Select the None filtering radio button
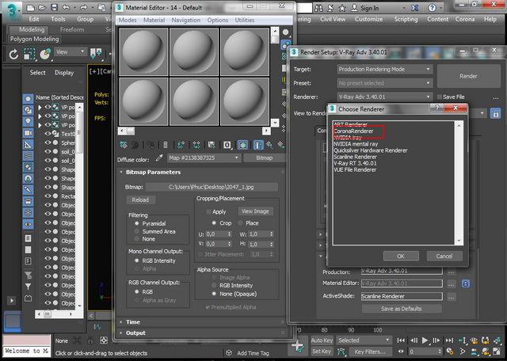The image size is (507, 361). [137, 239]
